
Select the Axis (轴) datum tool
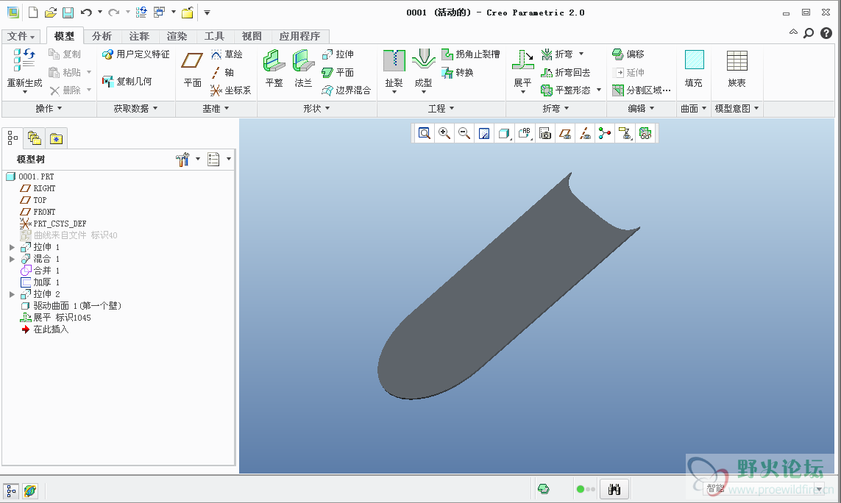coord(222,72)
